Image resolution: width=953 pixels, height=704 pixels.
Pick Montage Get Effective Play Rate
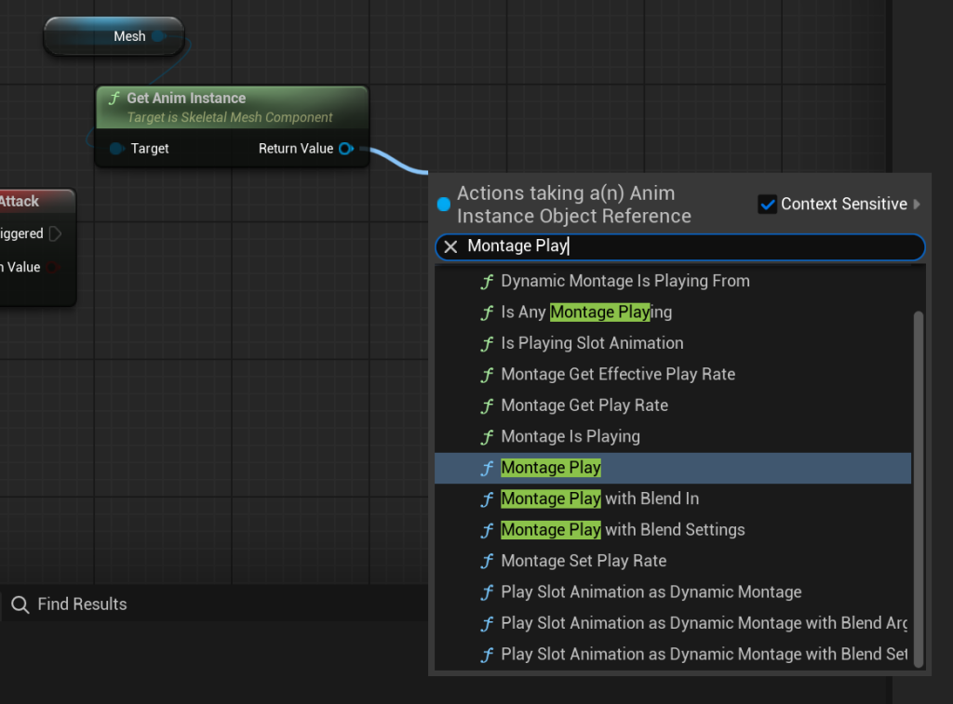(x=673, y=374)
